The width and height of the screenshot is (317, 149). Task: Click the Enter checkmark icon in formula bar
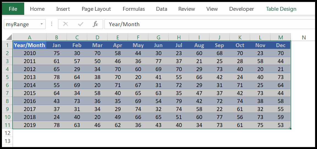(80, 24)
